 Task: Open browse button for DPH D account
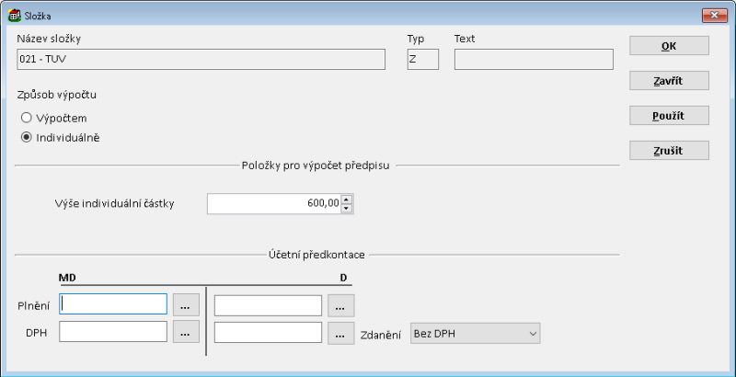click(x=340, y=333)
